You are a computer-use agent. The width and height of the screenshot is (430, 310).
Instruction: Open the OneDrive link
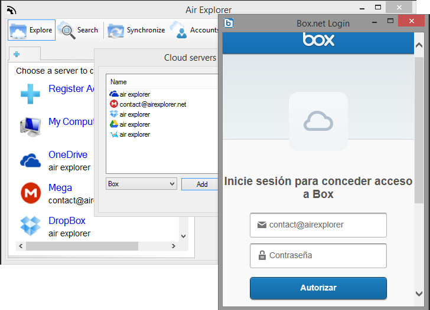[68, 154]
